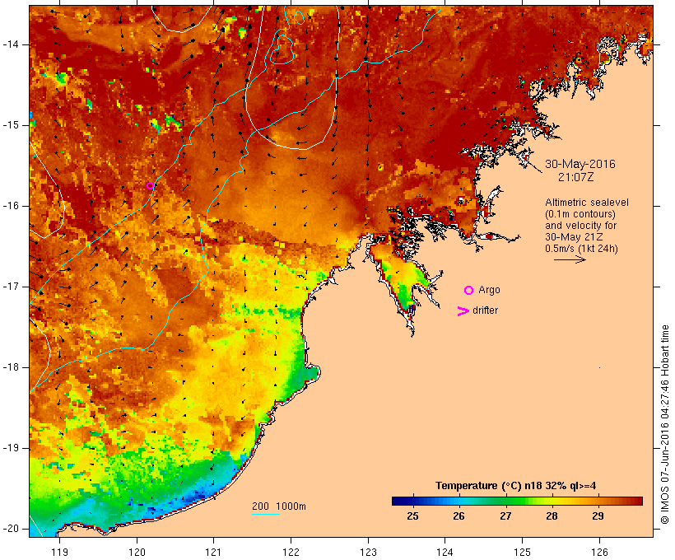Click the '30-May-2016' date label

(580, 164)
